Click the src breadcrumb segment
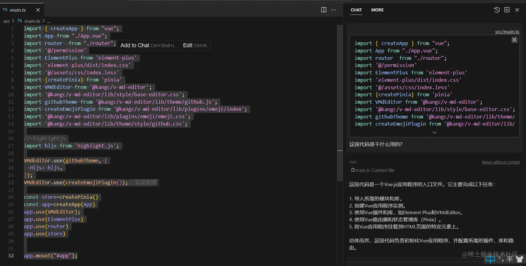526x266 pixels. click(x=7, y=21)
